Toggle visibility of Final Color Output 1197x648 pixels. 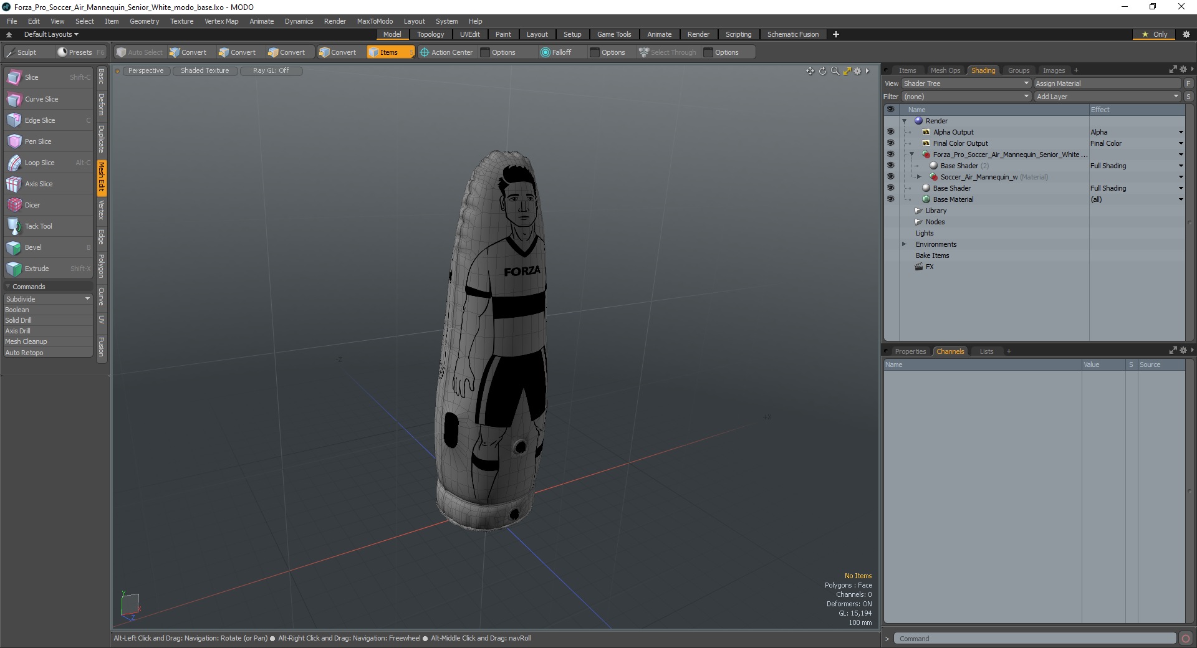(890, 143)
